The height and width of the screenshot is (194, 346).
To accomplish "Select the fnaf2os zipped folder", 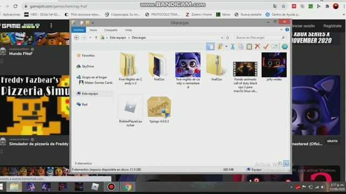I will pos(216,67).
